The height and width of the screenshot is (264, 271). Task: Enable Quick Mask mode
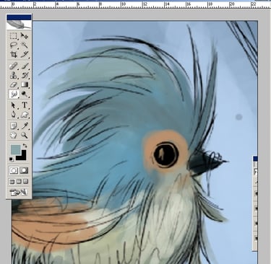click(x=24, y=171)
